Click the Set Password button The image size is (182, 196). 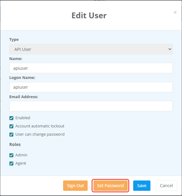110,186
